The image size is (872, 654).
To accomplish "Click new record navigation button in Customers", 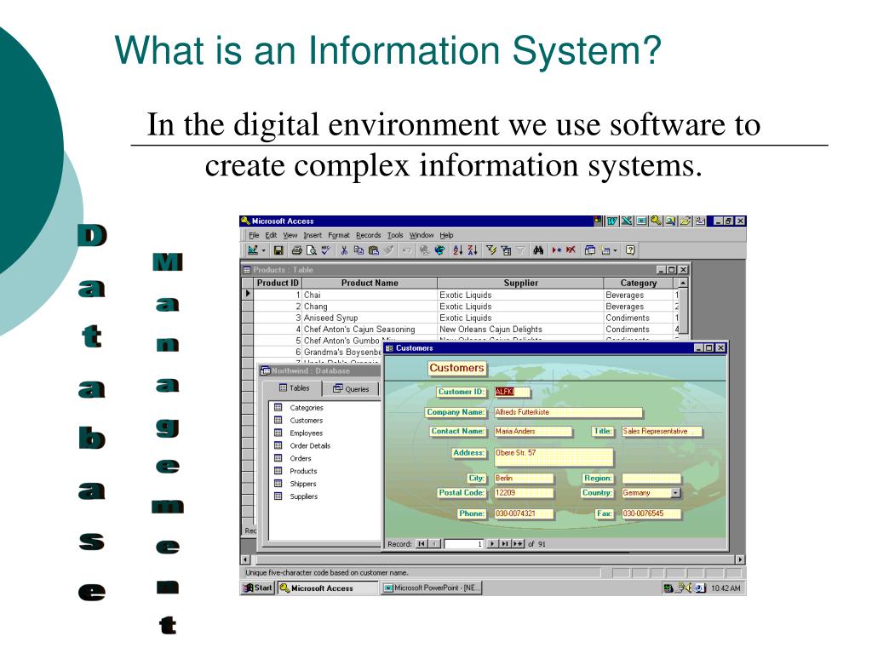I will (519, 544).
